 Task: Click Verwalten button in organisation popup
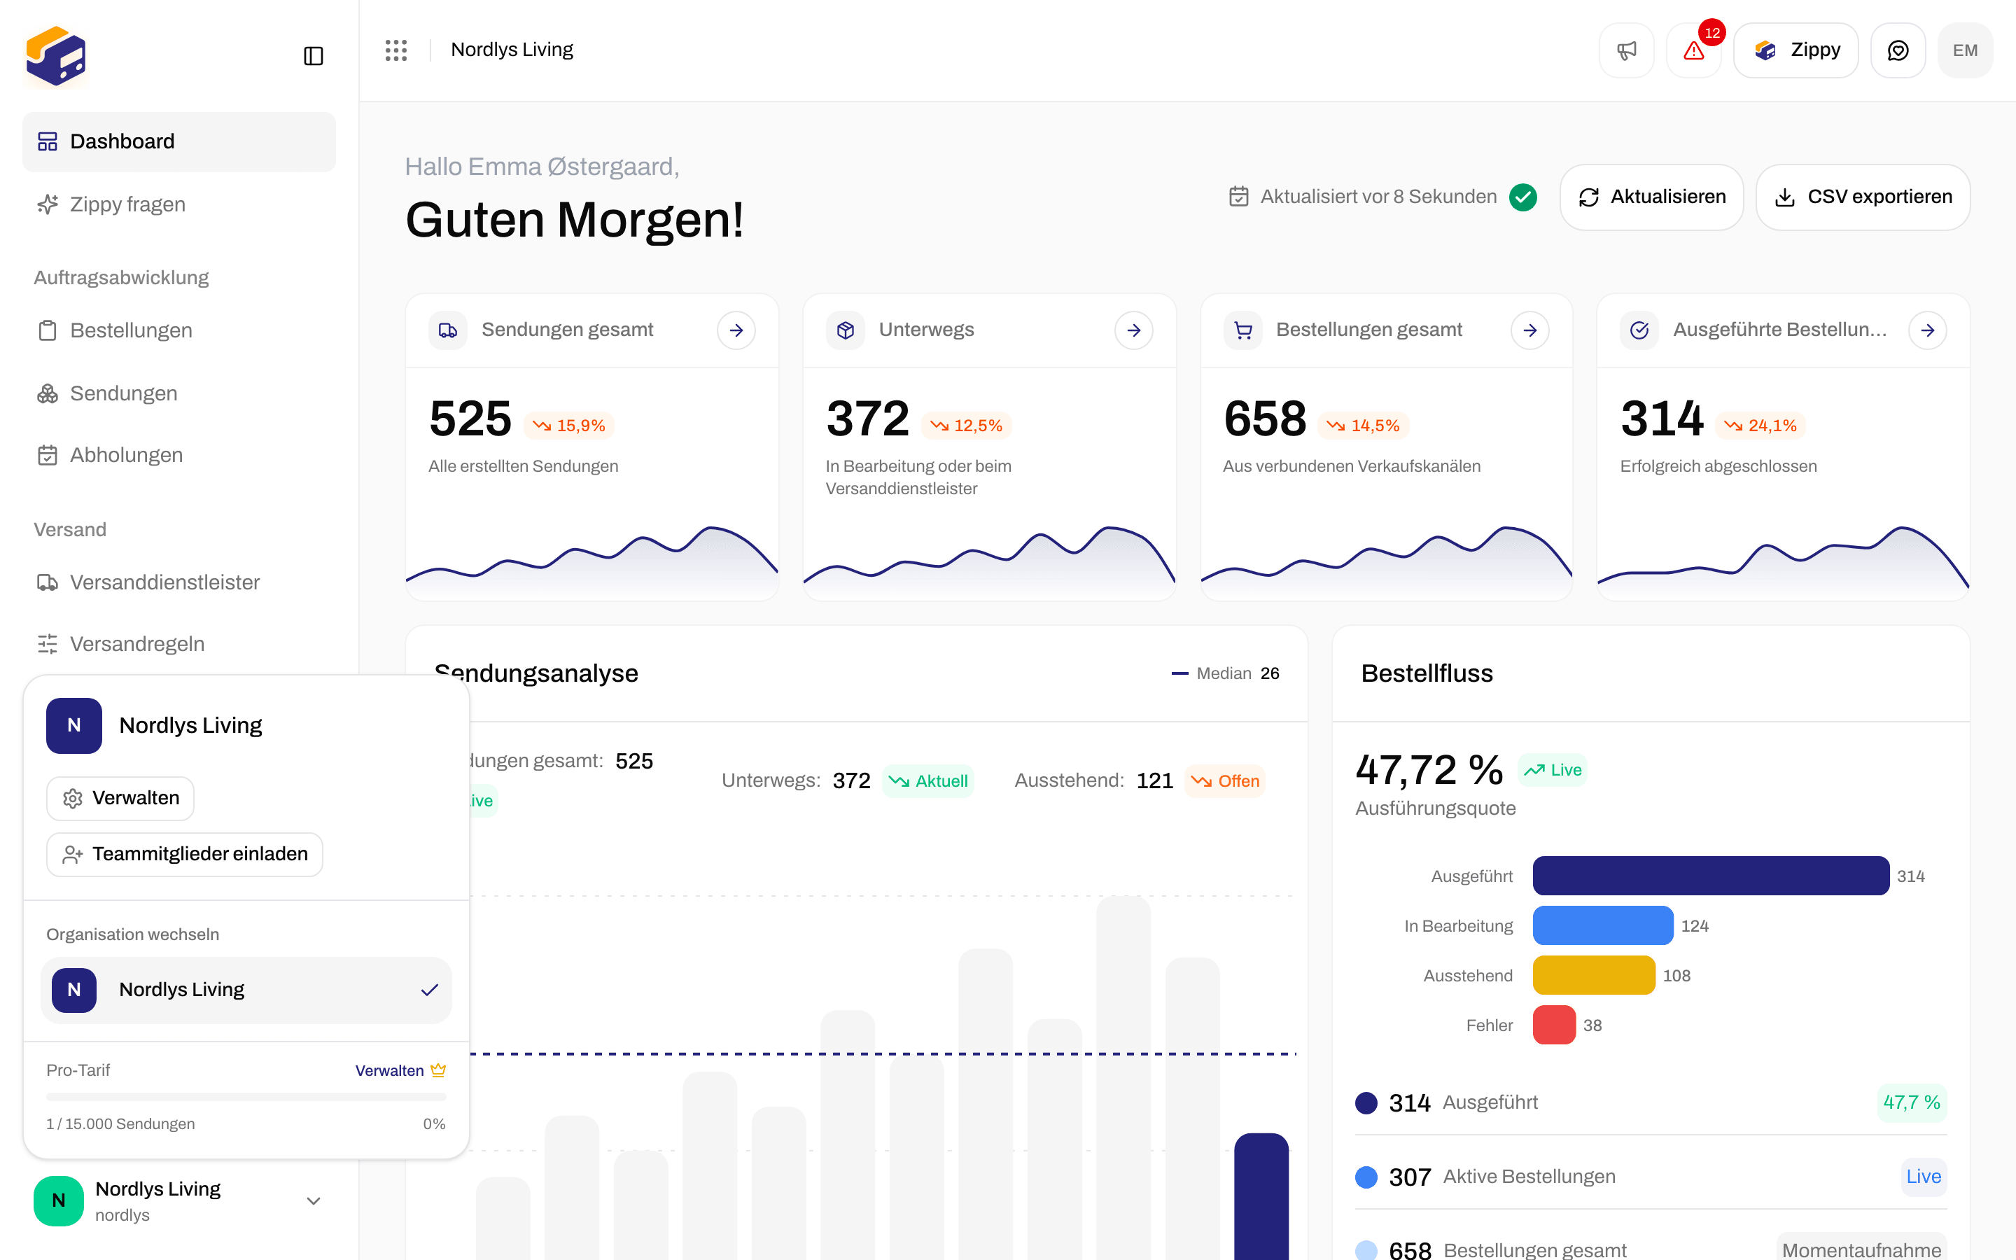(x=120, y=798)
